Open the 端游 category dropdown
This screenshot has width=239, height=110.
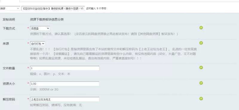click(10, 9)
